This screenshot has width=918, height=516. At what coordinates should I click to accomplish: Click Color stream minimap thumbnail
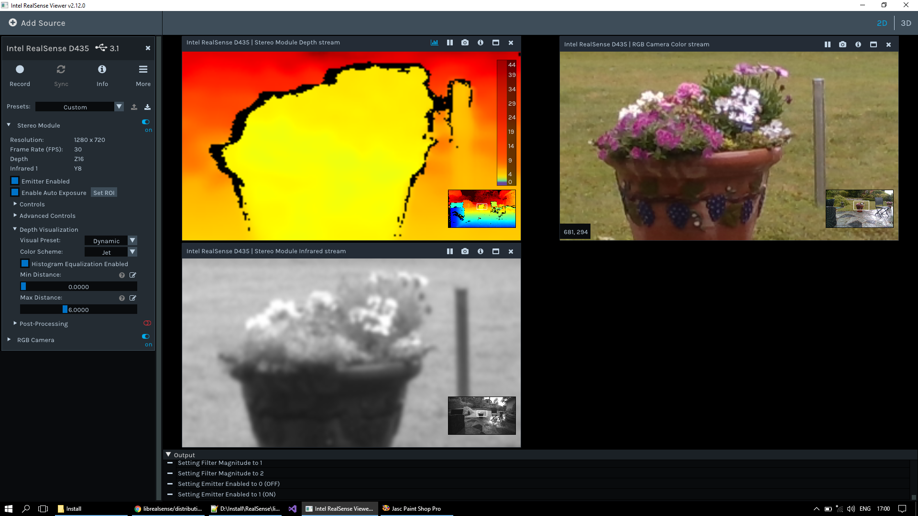[x=859, y=209]
